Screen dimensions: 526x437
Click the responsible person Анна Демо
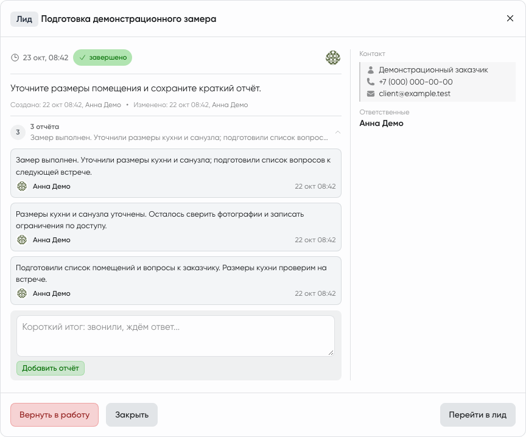click(x=382, y=124)
